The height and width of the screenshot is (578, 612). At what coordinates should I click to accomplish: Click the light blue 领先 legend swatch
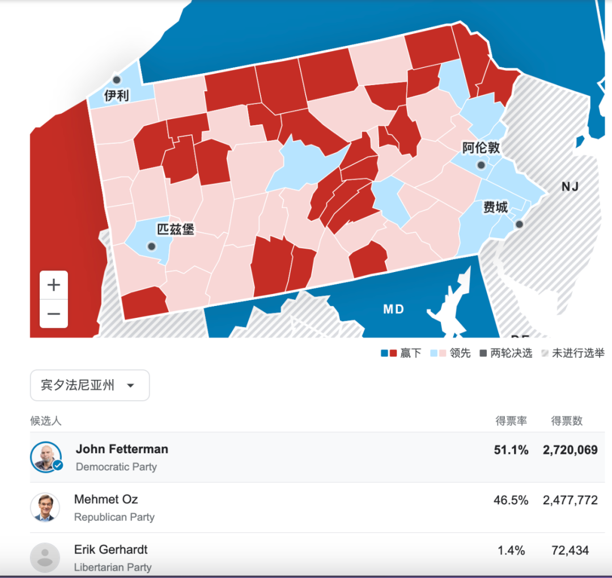433,353
